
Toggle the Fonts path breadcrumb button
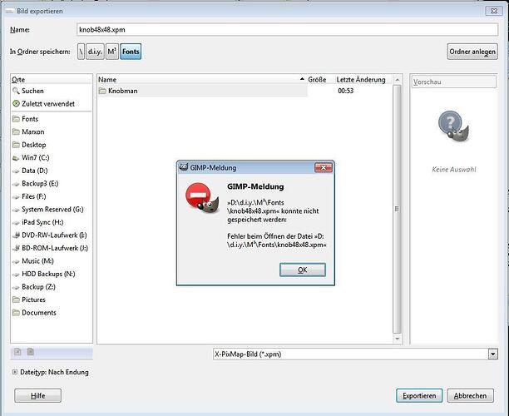pyautogui.click(x=131, y=52)
